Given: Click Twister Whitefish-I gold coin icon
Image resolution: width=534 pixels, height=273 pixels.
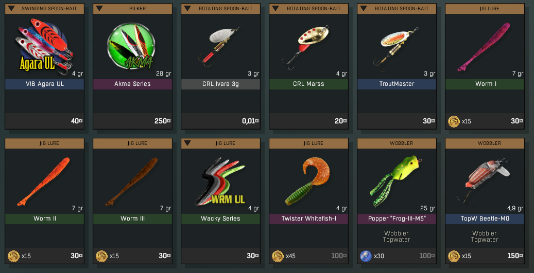Looking at the screenshot, I should coord(278,256).
